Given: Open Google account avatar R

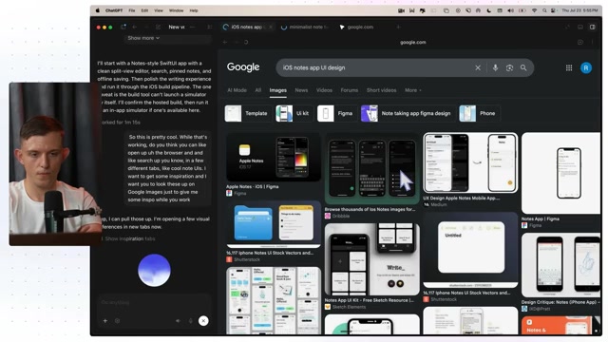Looking at the screenshot, I should [586, 67].
